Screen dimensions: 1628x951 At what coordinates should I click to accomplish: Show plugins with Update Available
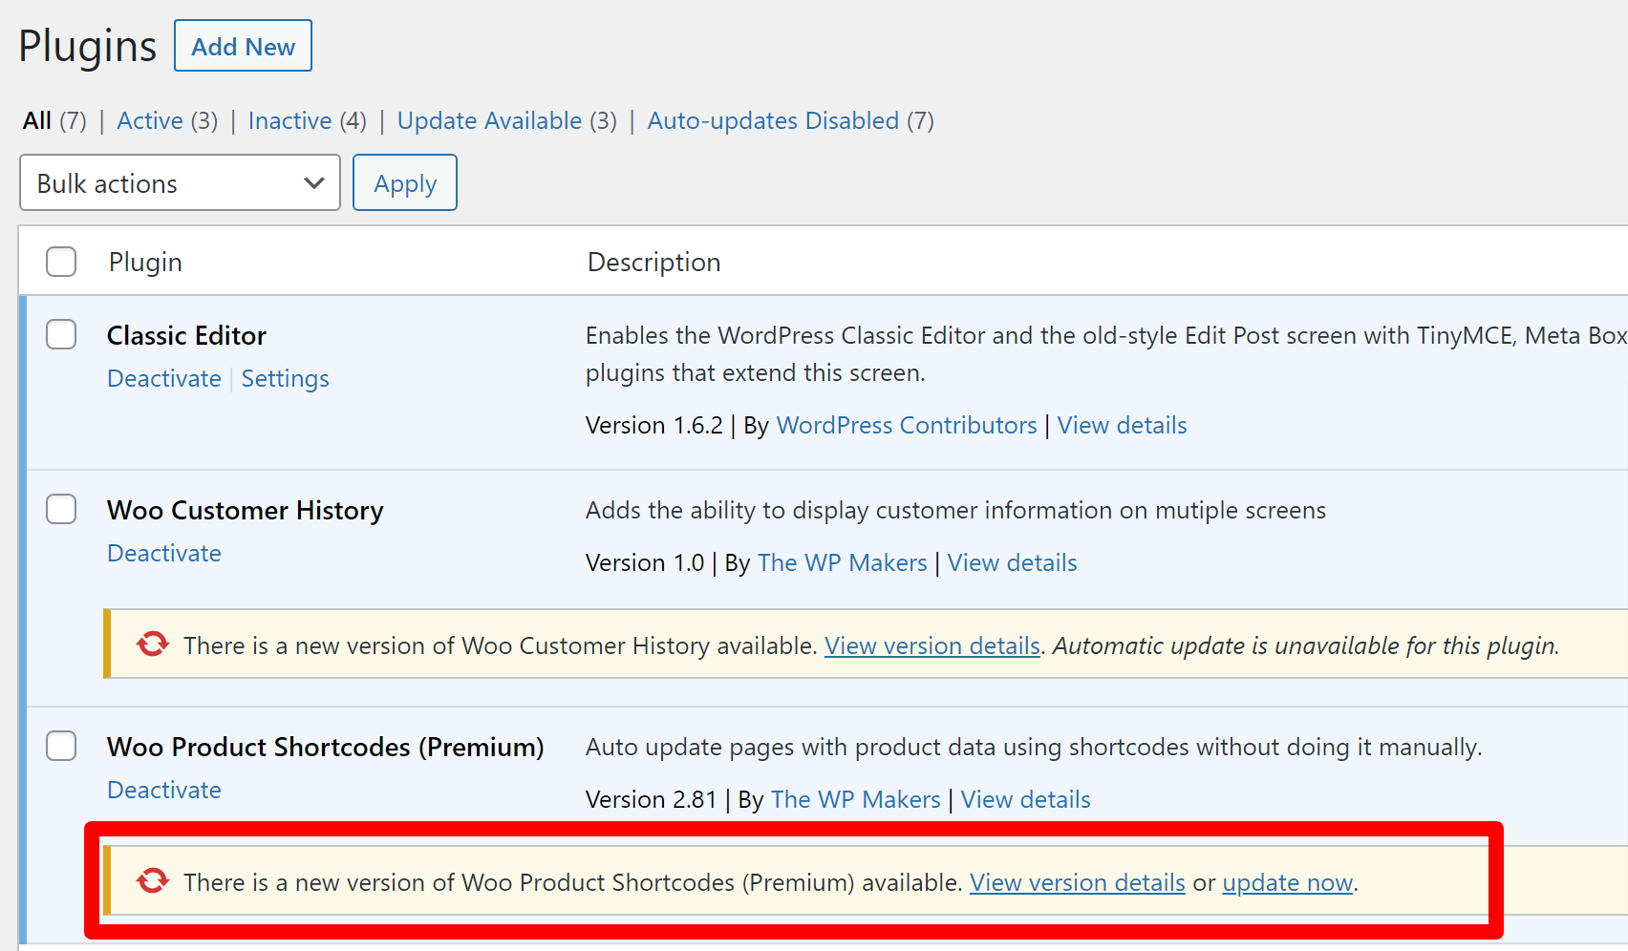click(x=489, y=120)
